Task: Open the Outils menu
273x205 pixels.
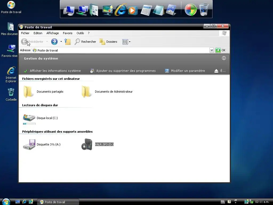Action: coord(80,33)
